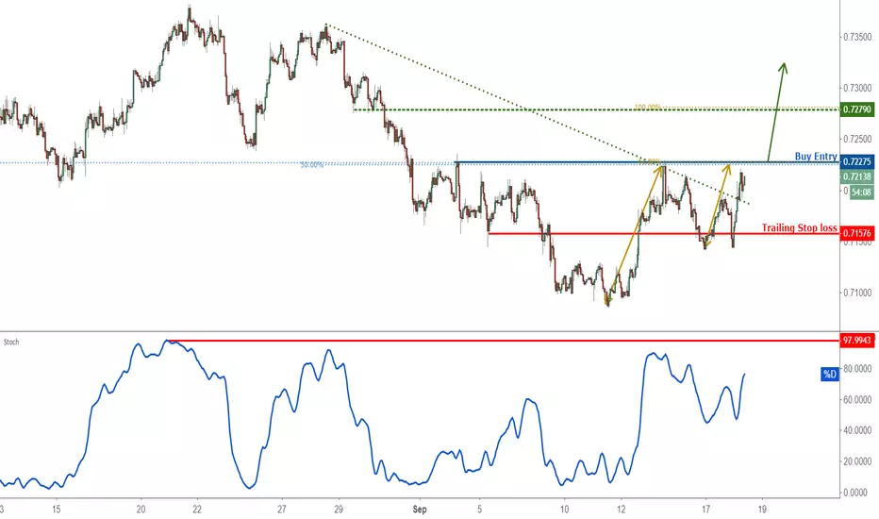Click the 40.0000 stochastic axis value

pyautogui.click(x=857, y=430)
